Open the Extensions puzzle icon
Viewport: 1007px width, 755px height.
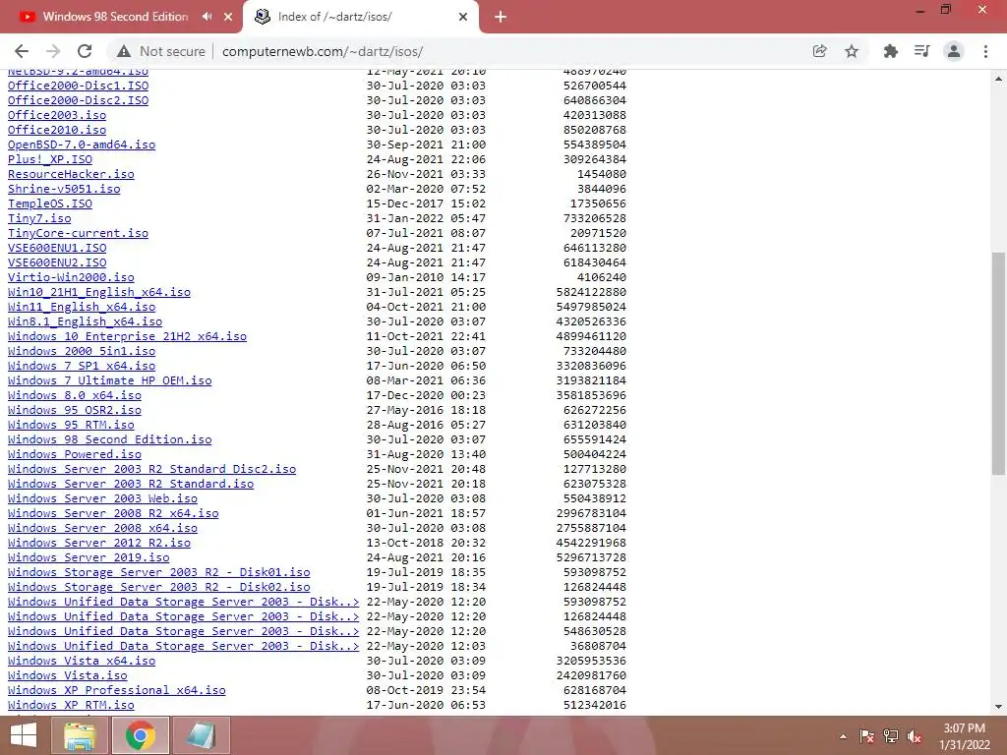pos(890,51)
